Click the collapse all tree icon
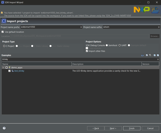Viewport: 161px width, 133px height. pos(158,55)
